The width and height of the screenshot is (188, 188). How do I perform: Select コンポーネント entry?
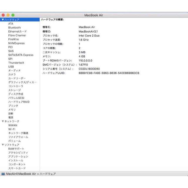click(x=17, y=164)
